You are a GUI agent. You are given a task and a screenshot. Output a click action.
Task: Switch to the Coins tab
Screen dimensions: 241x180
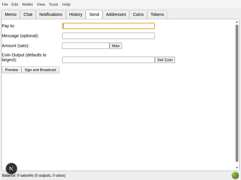[x=138, y=14]
